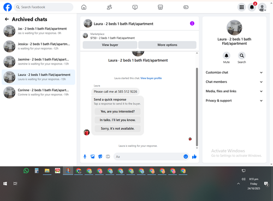Open Calculator from the taskbar

[x=37, y=171]
